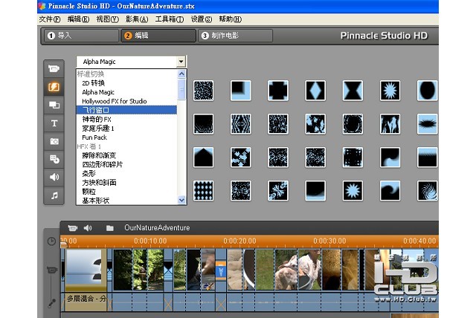The image size is (476, 318).
Task: Choose 方块和斜面 from the list
Action: click(99, 183)
